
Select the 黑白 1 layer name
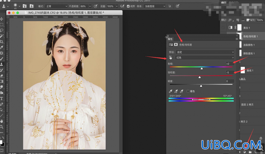[247, 28]
